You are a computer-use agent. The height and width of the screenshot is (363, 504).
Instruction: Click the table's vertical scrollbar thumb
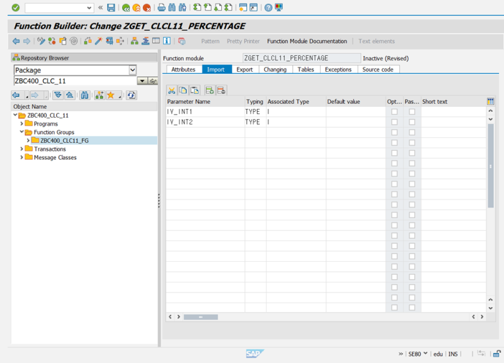click(491, 166)
